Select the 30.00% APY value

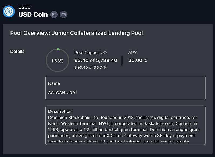click(x=138, y=60)
